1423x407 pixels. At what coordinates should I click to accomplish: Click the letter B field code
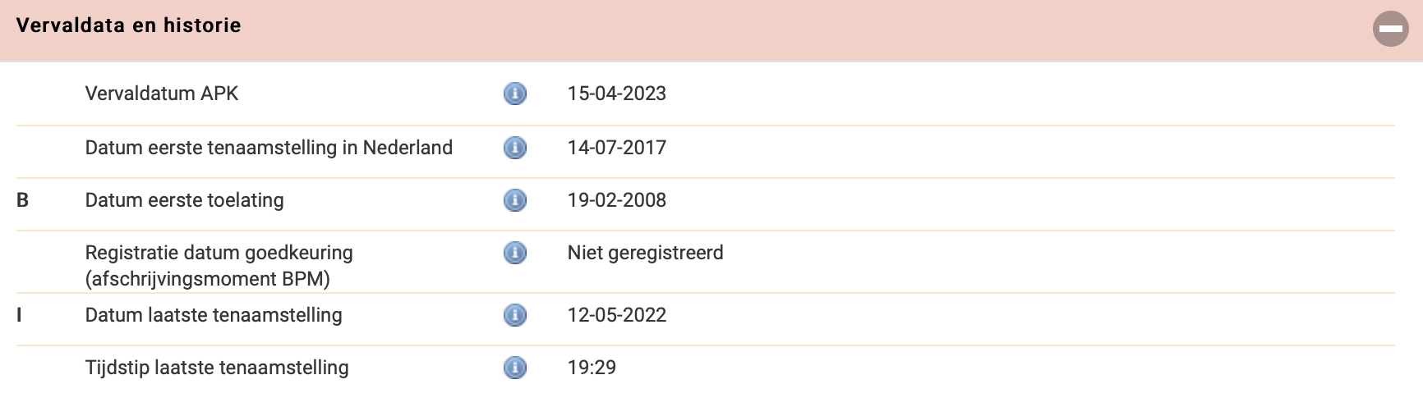coord(23,200)
